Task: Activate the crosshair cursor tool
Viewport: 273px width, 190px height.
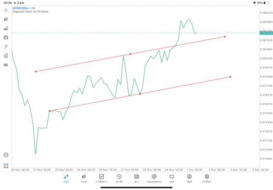Action: pyautogui.click(x=6, y=10)
